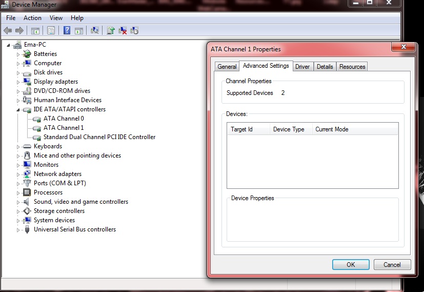Image resolution: width=424 pixels, height=292 pixels.
Task: Click the Update Driver Software icon
Action: click(111, 31)
